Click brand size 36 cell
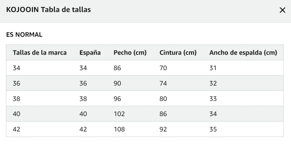This screenshot has height=145, width=291. coord(16,83)
